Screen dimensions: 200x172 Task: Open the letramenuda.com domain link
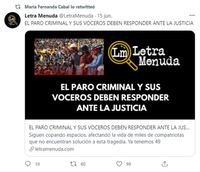[55, 149]
